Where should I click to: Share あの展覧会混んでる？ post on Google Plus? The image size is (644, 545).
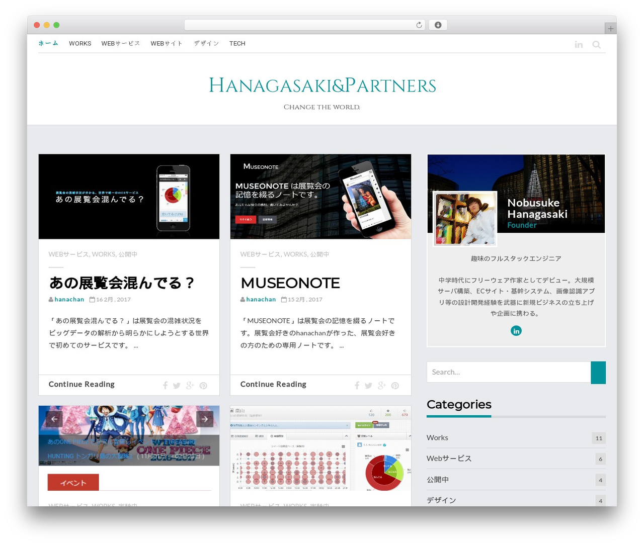[190, 386]
